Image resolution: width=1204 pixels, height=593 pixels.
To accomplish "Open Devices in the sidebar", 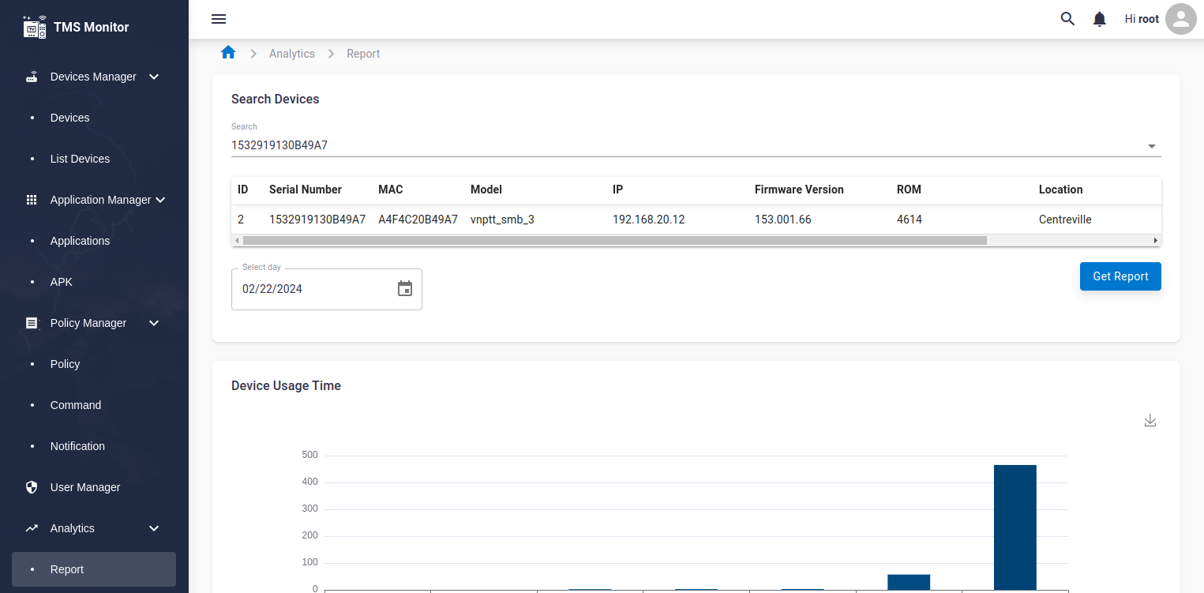I will [94, 118].
